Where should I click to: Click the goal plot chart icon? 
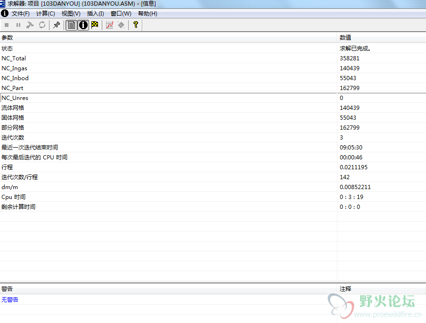tap(109, 25)
